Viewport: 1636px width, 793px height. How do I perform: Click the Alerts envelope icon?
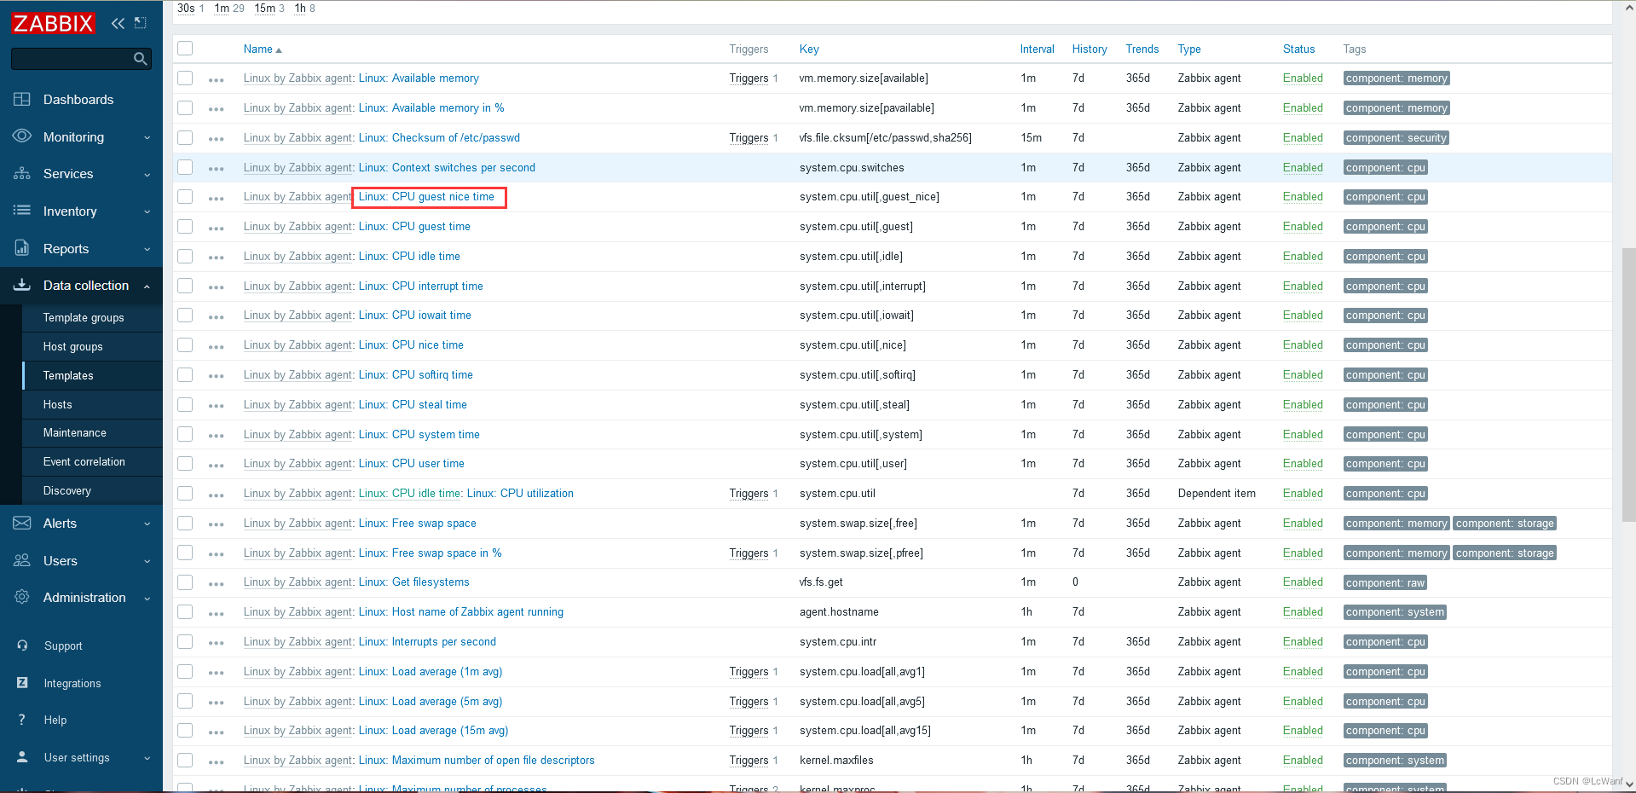pyautogui.click(x=22, y=523)
